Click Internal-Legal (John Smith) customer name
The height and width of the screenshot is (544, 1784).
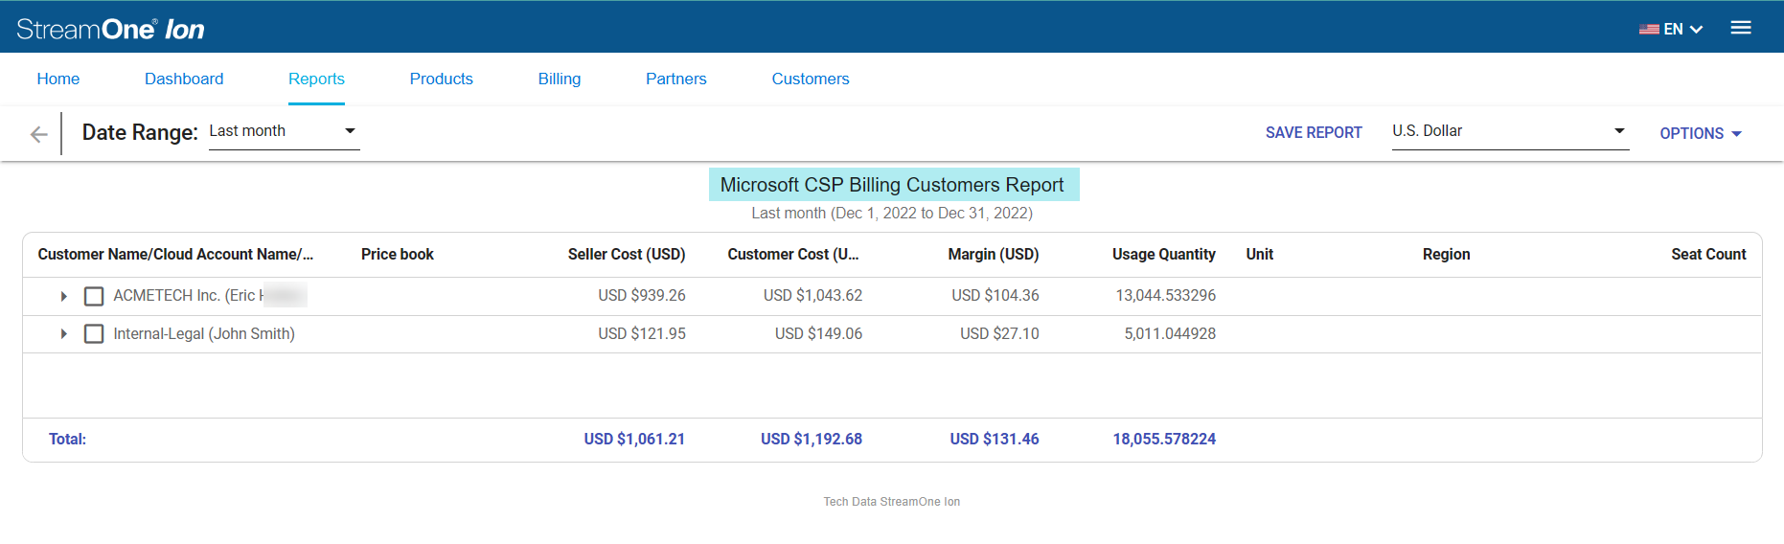[204, 334]
